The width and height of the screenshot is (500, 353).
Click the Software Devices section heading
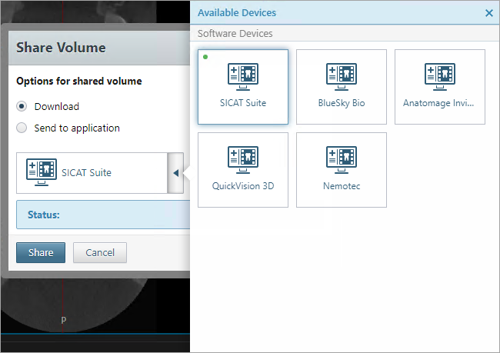235,34
